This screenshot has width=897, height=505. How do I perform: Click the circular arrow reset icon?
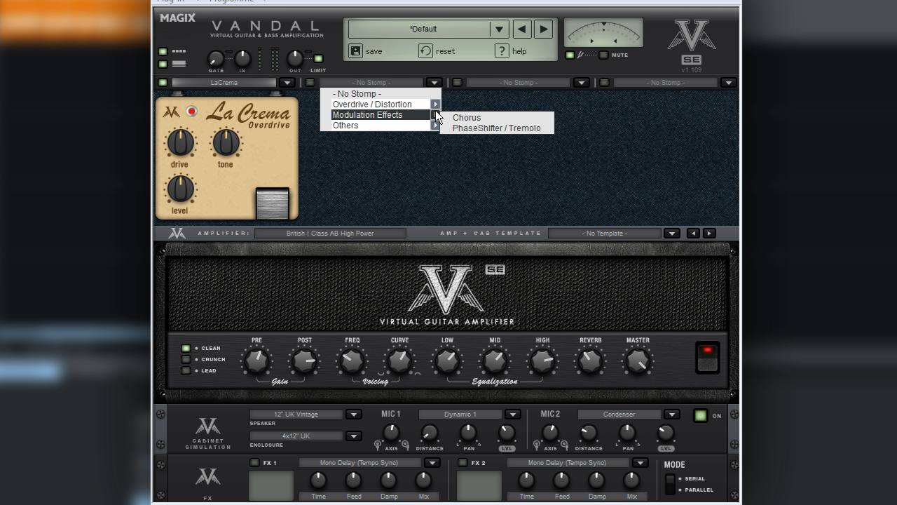coord(425,50)
